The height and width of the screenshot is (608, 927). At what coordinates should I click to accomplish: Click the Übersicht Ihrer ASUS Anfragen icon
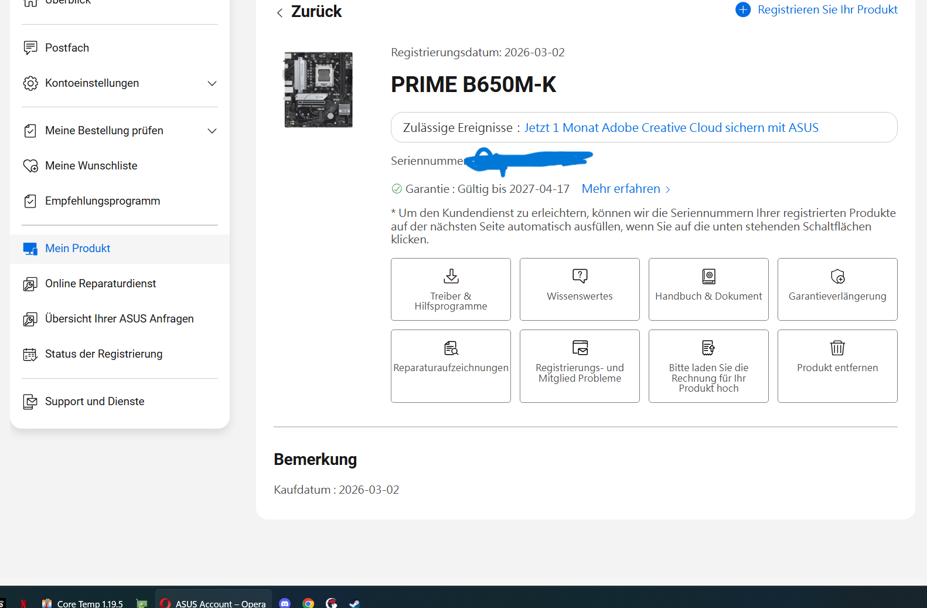point(30,319)
